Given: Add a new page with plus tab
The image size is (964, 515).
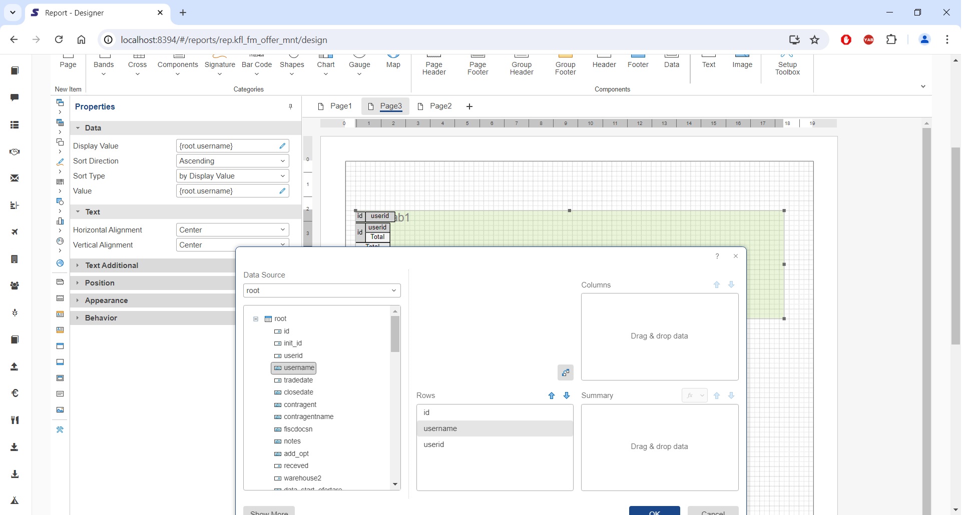Looking at the screenshot, I should 469,106.
